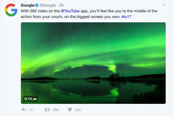Open the @Google handle
Viewport: 174px width, 117px height.
coord(48,5)
